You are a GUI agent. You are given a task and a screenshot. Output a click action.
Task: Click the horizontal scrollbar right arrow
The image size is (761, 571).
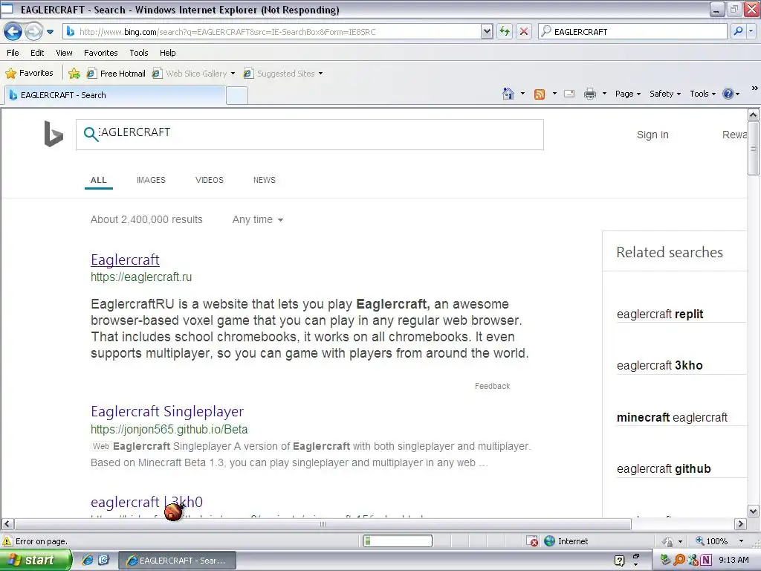(740, 524)
